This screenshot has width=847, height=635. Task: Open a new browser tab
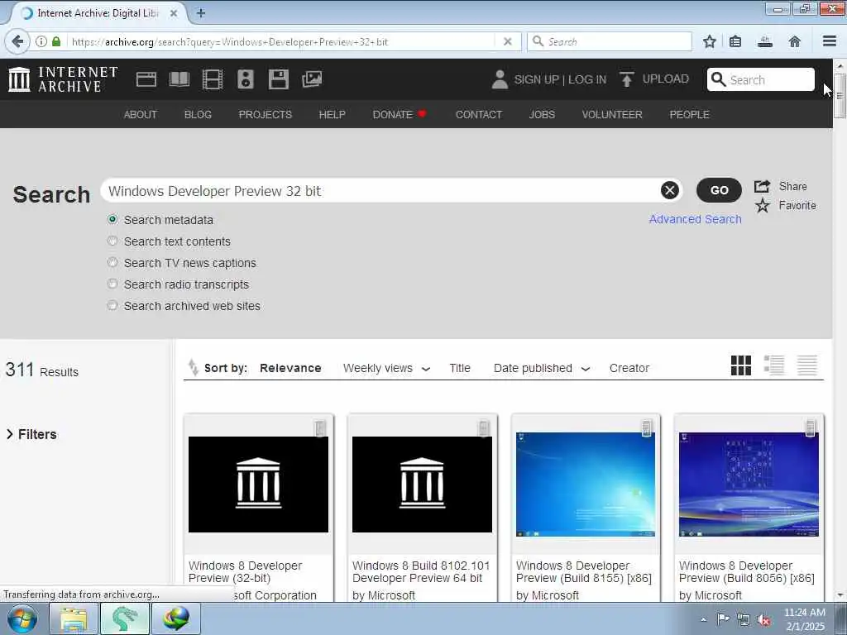pos(200,13)
